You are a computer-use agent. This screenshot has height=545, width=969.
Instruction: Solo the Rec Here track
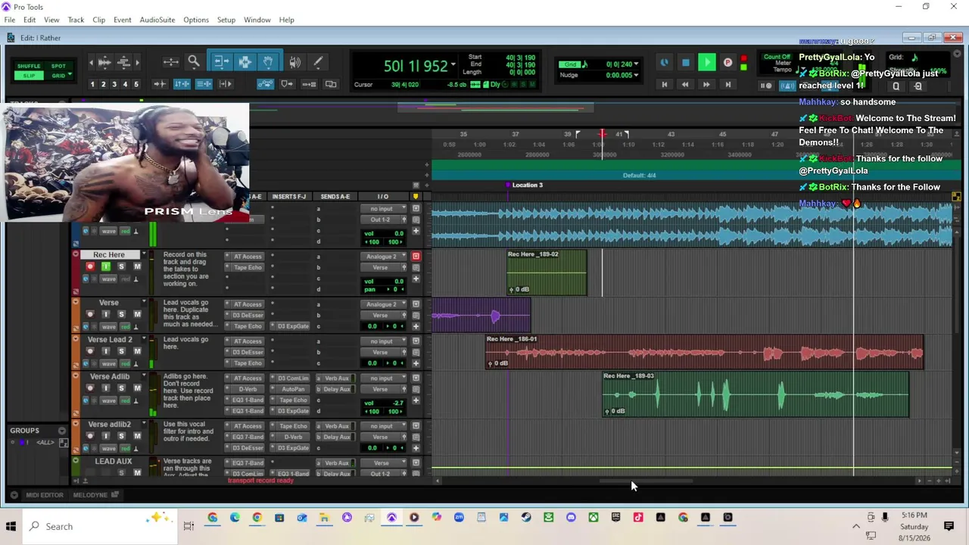tap(121, 266)
